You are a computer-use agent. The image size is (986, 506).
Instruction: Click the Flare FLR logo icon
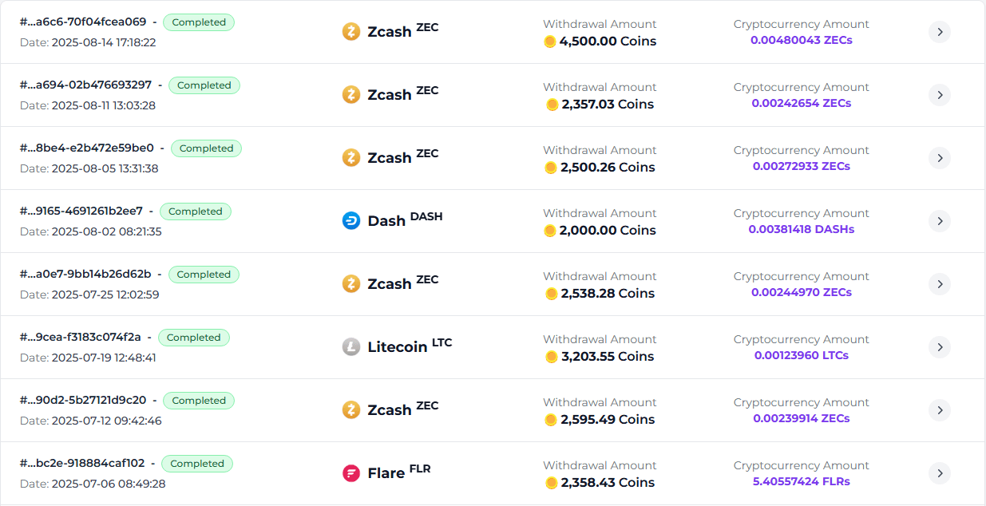click(x=351, y=473)
